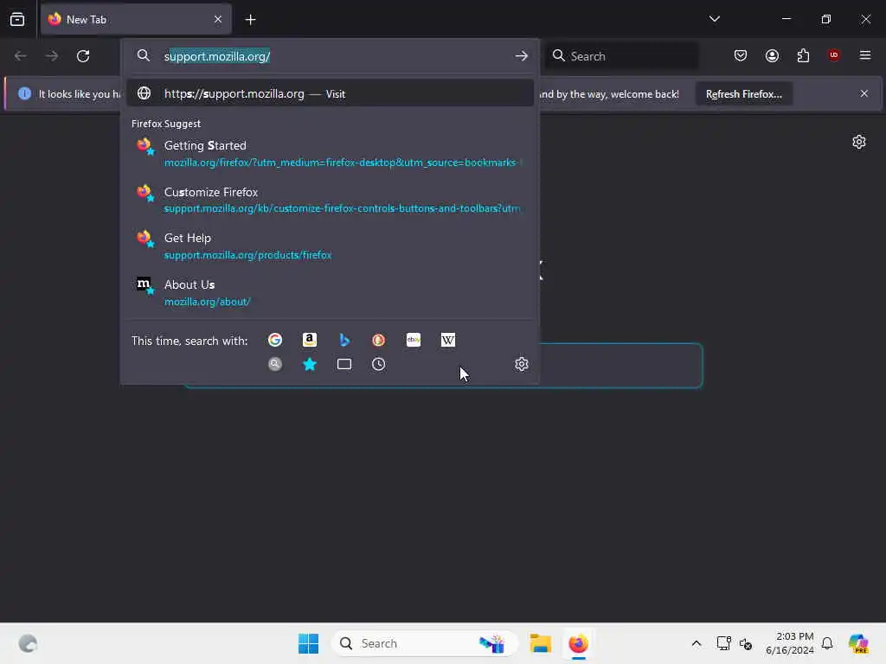Search this time with eBay

click(414, 340)
